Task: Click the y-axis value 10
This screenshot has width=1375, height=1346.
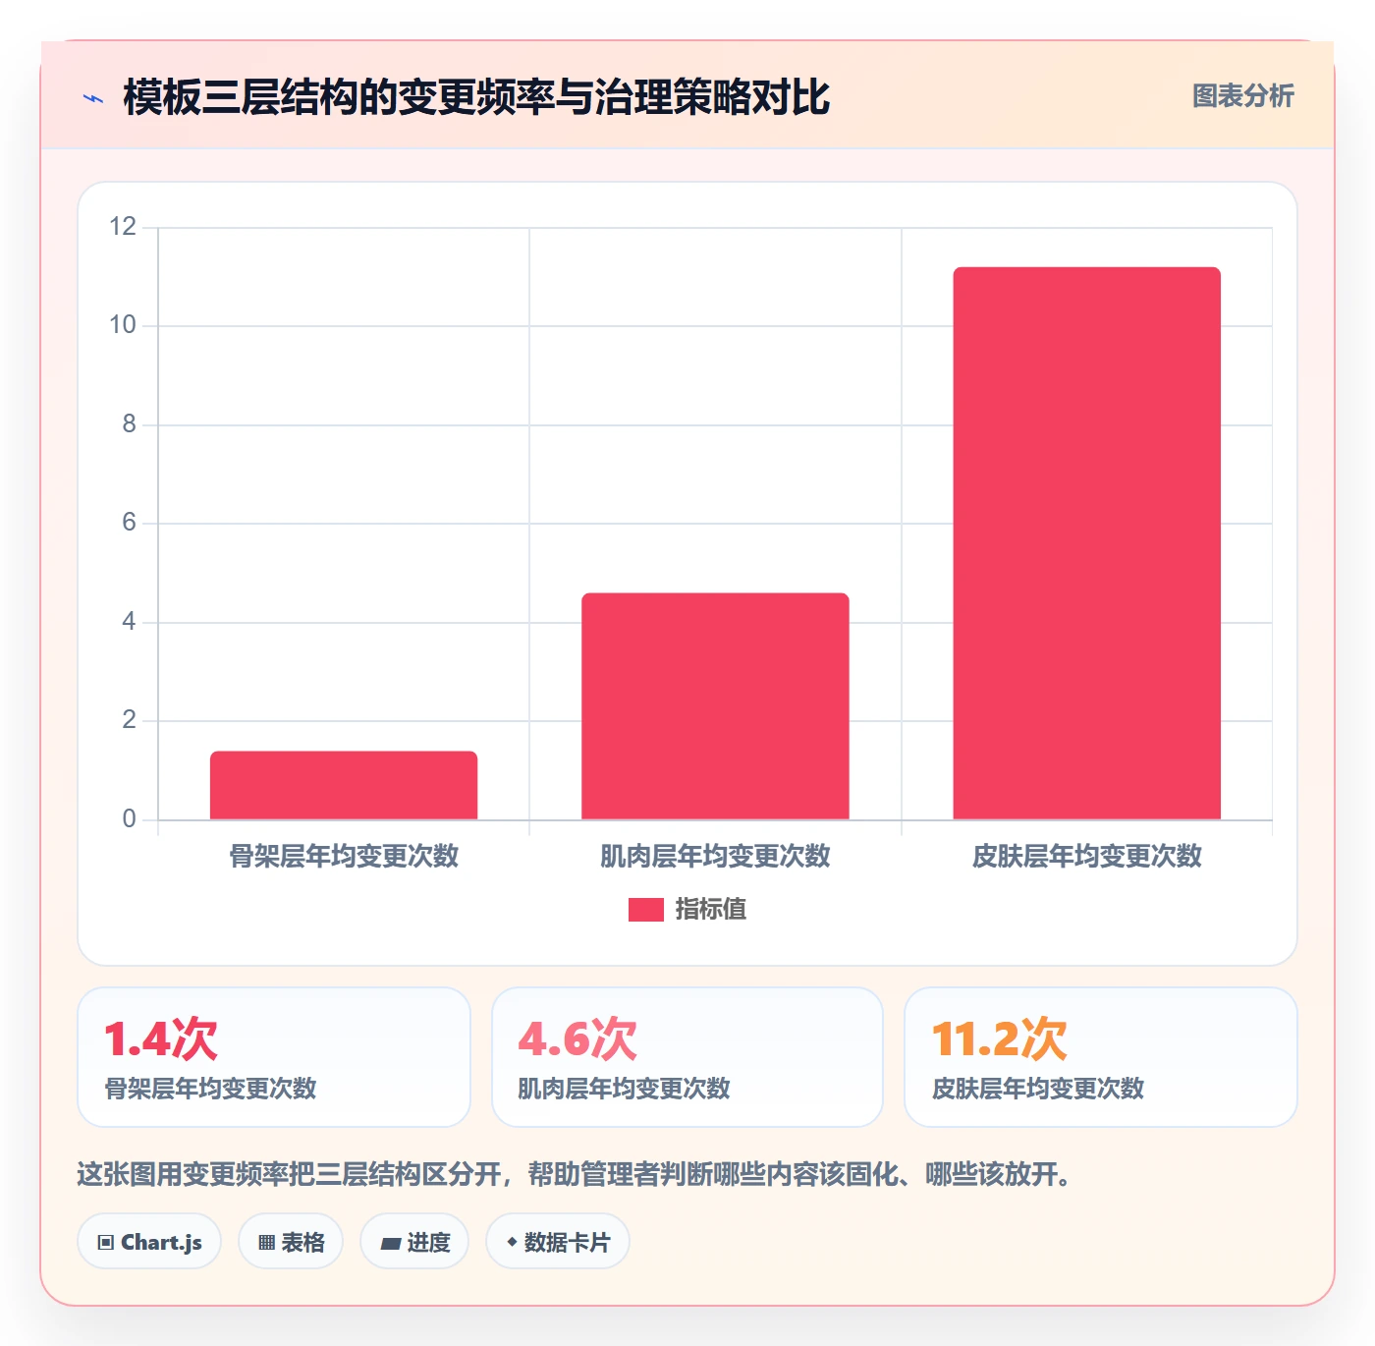Action: click(123, 325)
